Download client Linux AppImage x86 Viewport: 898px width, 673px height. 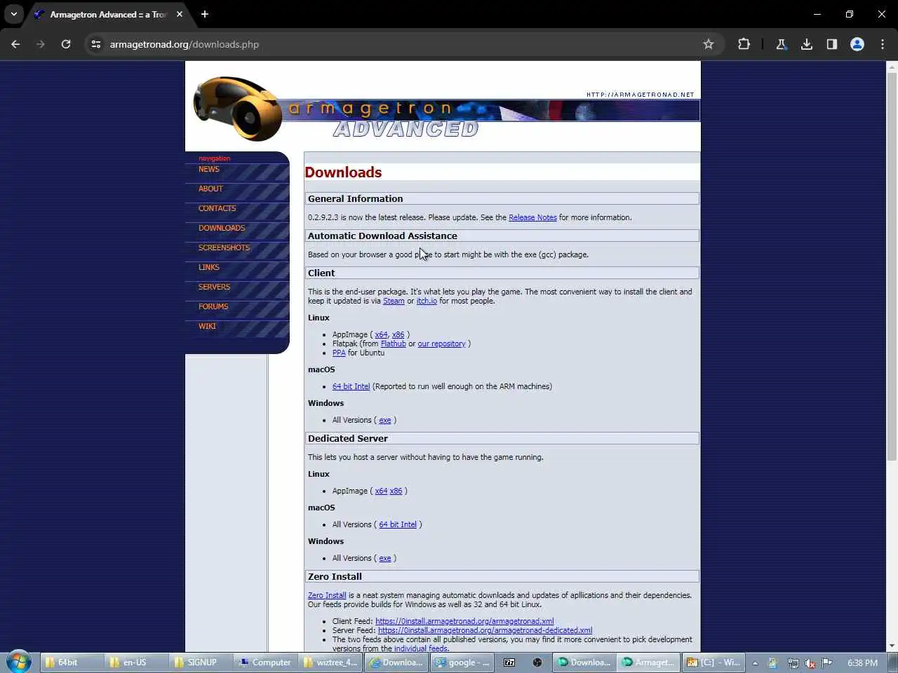[398, 334]
